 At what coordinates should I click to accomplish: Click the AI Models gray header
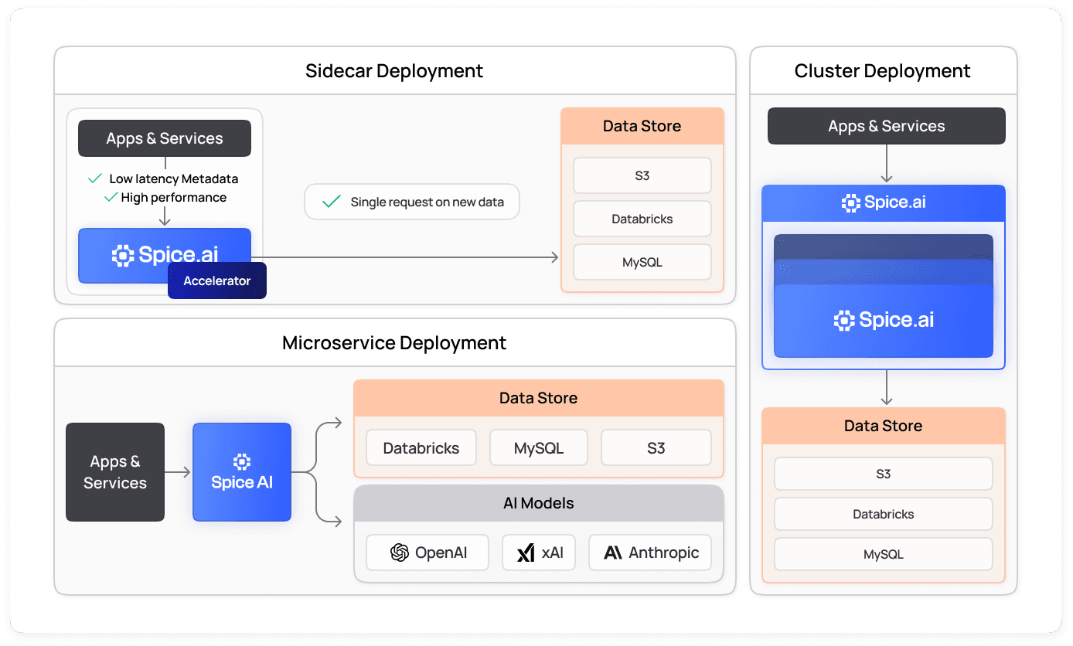pos(538,503)
